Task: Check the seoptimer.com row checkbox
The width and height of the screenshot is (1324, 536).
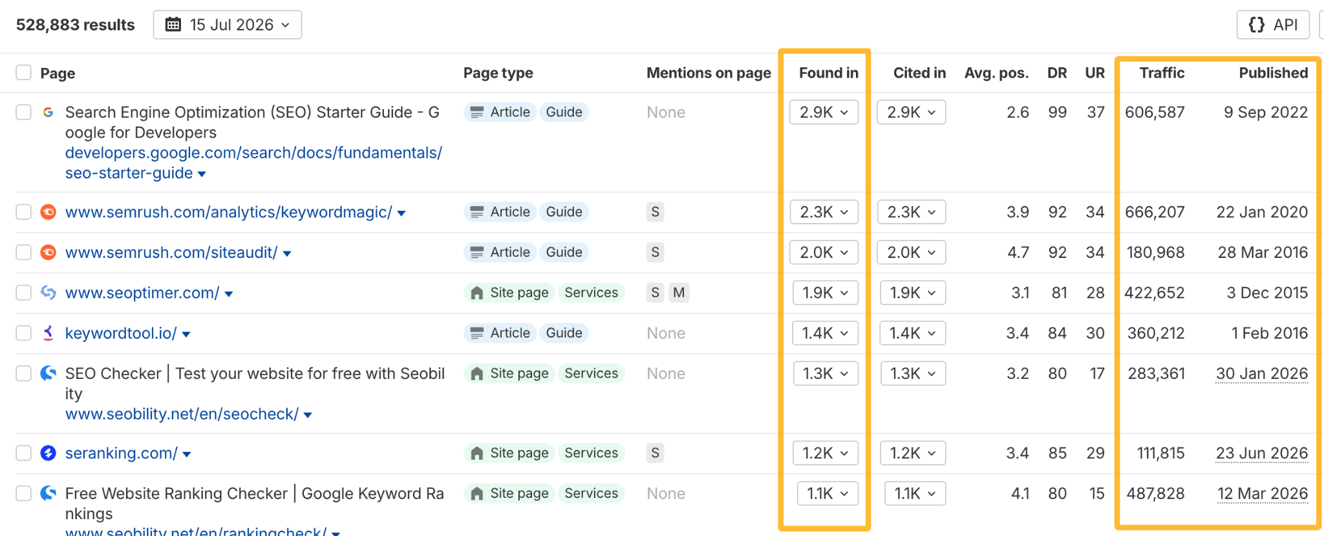Action: point(24,293)
